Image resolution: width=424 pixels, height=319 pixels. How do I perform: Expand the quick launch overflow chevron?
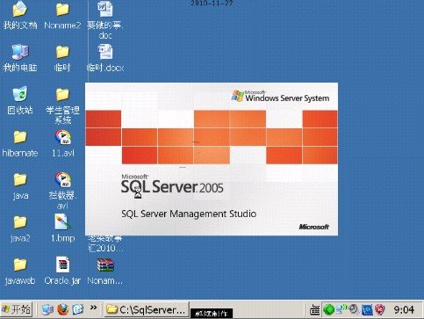click(x=93, y=308)
